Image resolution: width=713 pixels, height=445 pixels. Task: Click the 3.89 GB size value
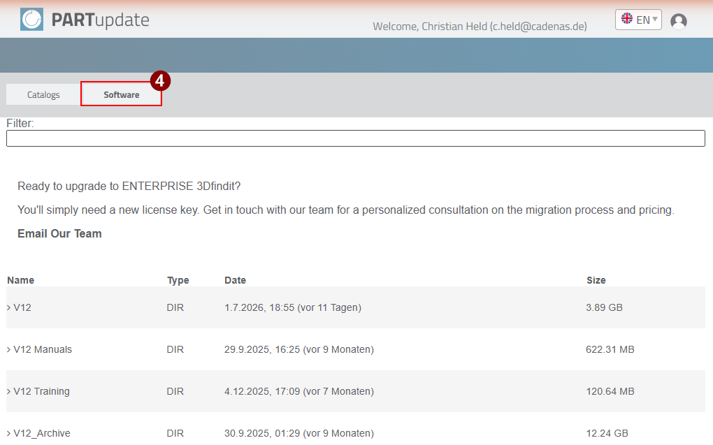605,307
